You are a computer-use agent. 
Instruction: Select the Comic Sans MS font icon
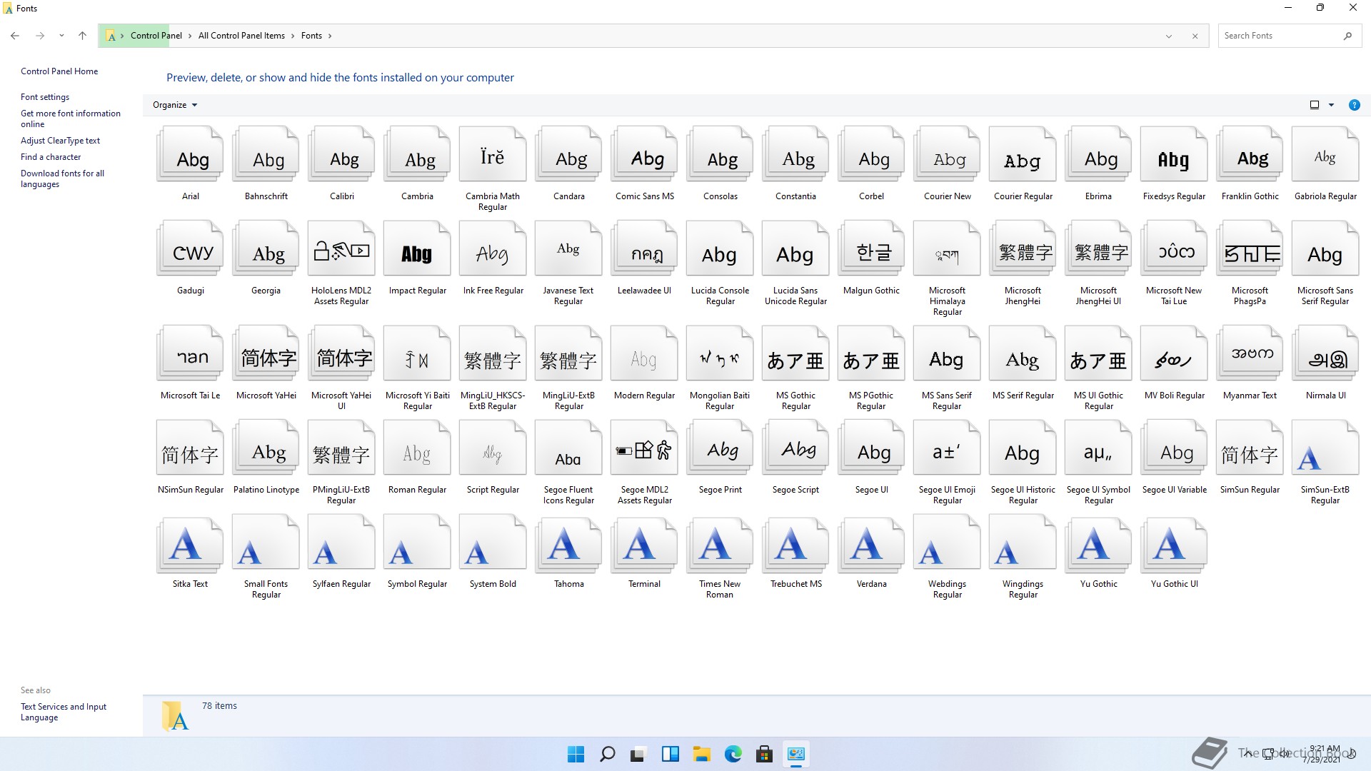pos(645,160)
